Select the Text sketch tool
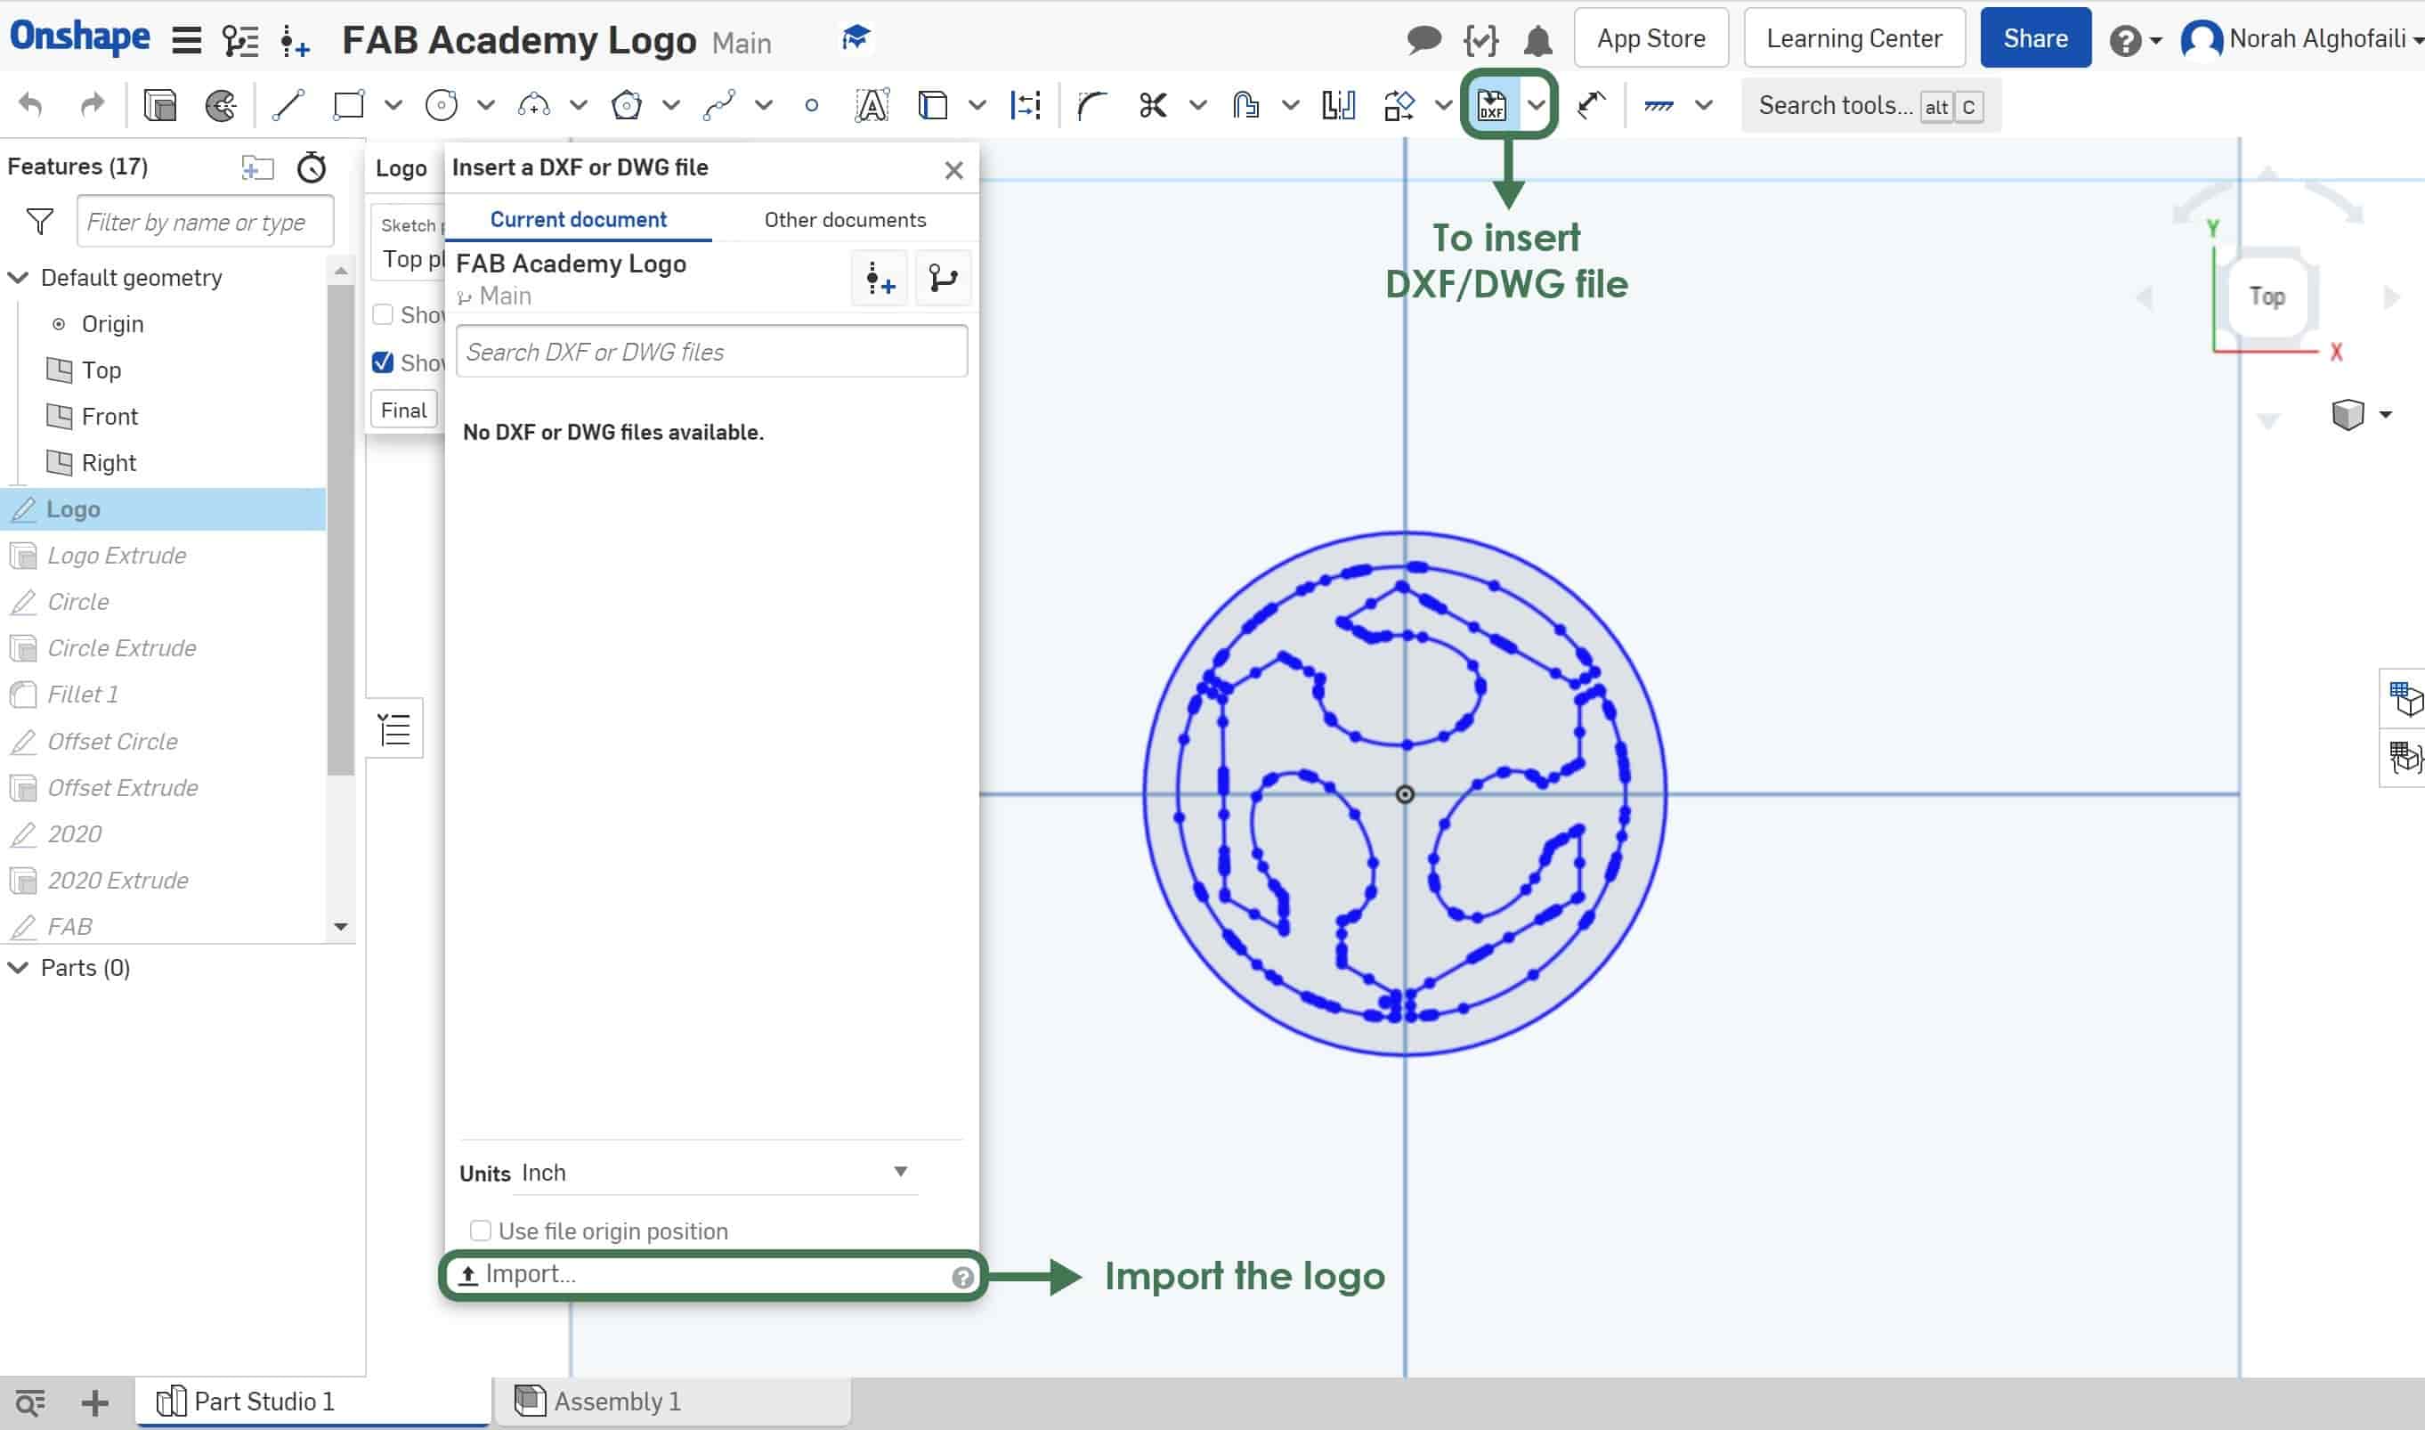The height and width of the screenshot is (1430, 2425). click(871, 104)
